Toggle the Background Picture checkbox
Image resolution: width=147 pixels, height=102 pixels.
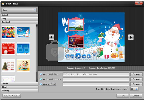coord(41,79)
